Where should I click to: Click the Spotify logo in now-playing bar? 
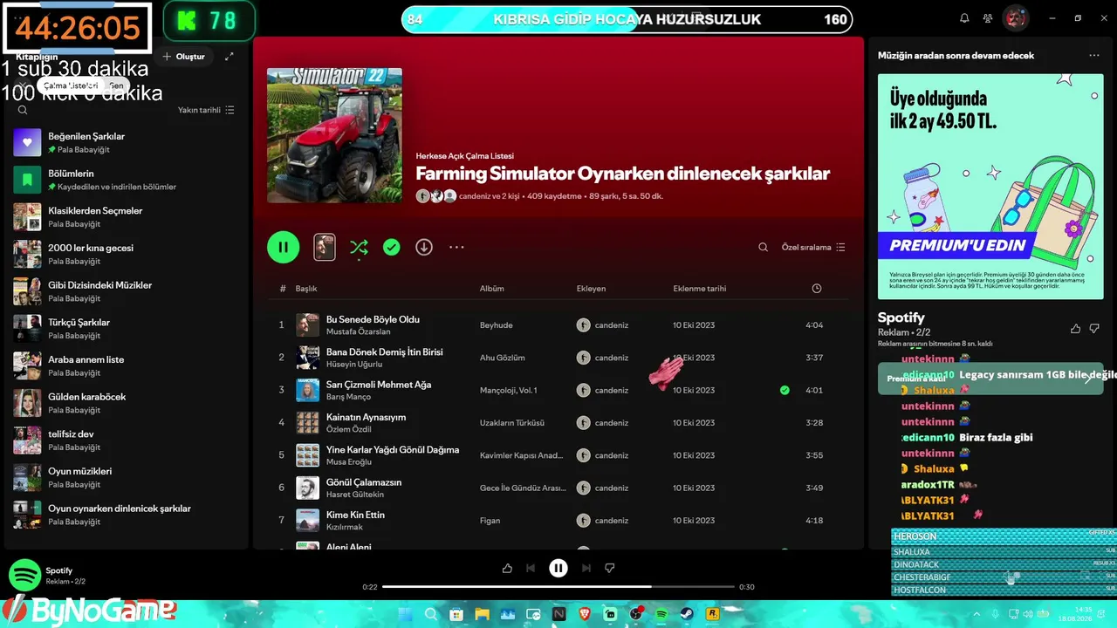point(24,576)
